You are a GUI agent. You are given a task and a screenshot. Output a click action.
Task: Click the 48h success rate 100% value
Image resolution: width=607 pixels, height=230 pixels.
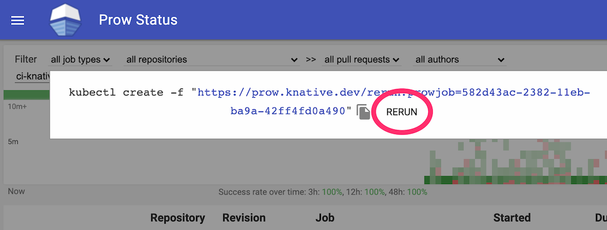click(417, 192)
